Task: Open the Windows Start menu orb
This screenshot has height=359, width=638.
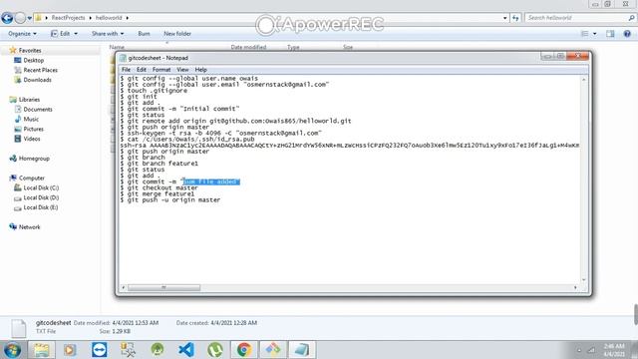Action: 12,350
